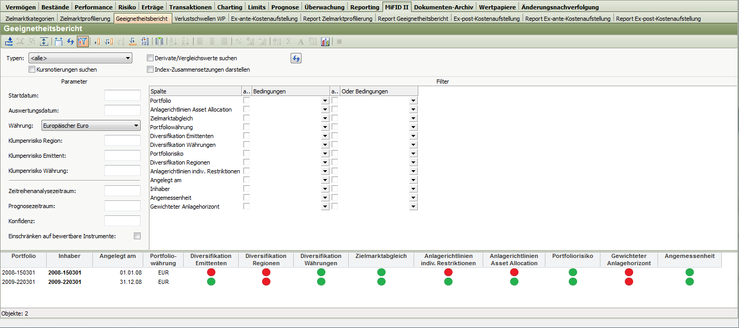Check Derivate/Vergleichswerte suchen option

pyautogui.click(x=150, y=58)
